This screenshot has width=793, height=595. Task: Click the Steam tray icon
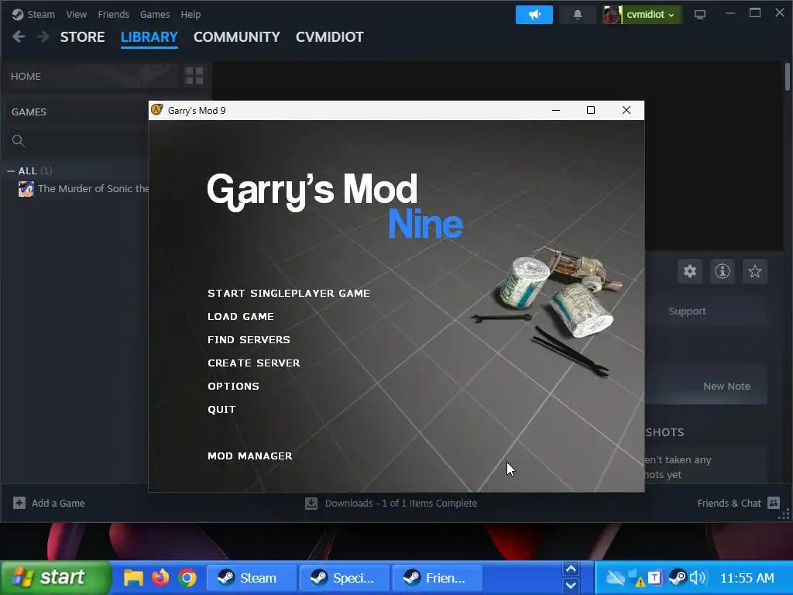click(x=677, y=577)
